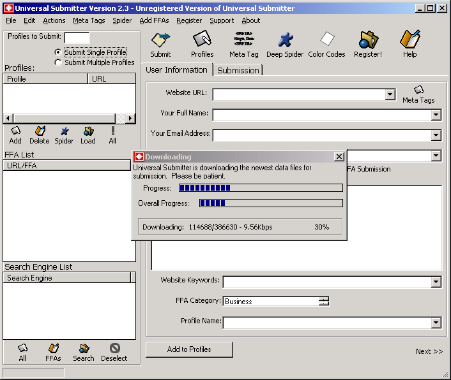Choose Submit Multiple Profiles radio button

click(x=58, y=62)
